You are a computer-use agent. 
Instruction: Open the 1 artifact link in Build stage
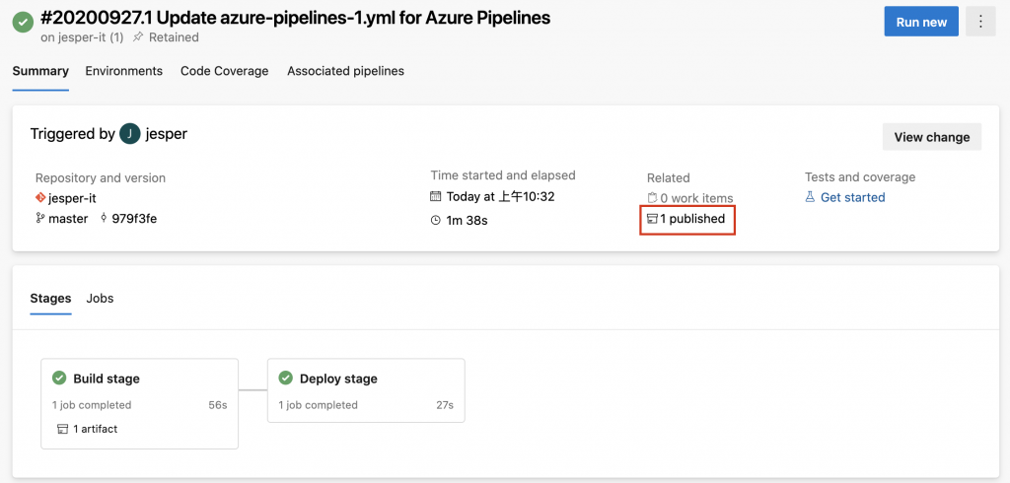click(96, 429)
